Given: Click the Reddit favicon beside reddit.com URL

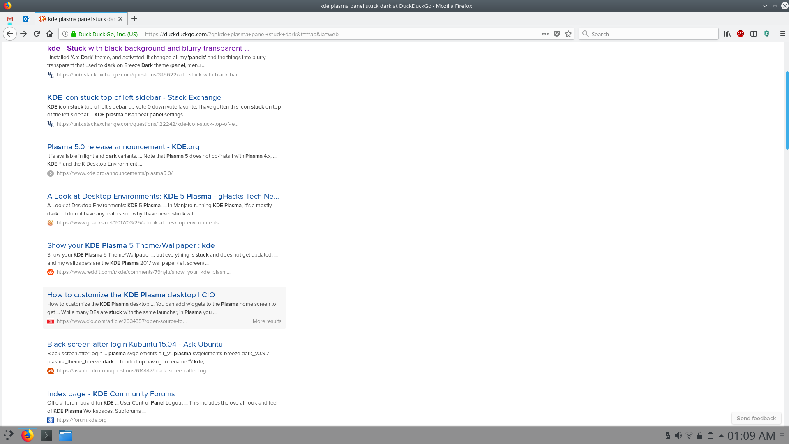Looking at the screenshot, I should click(51, 272).
